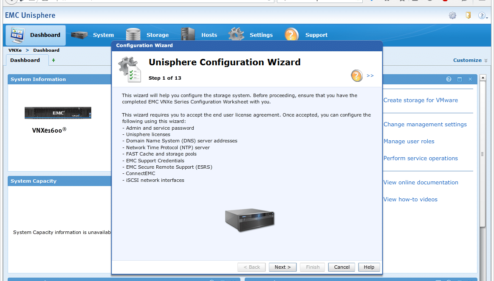Open Perform service operations link
Viewport: 494px width, 281px height.
pos(421,159)
